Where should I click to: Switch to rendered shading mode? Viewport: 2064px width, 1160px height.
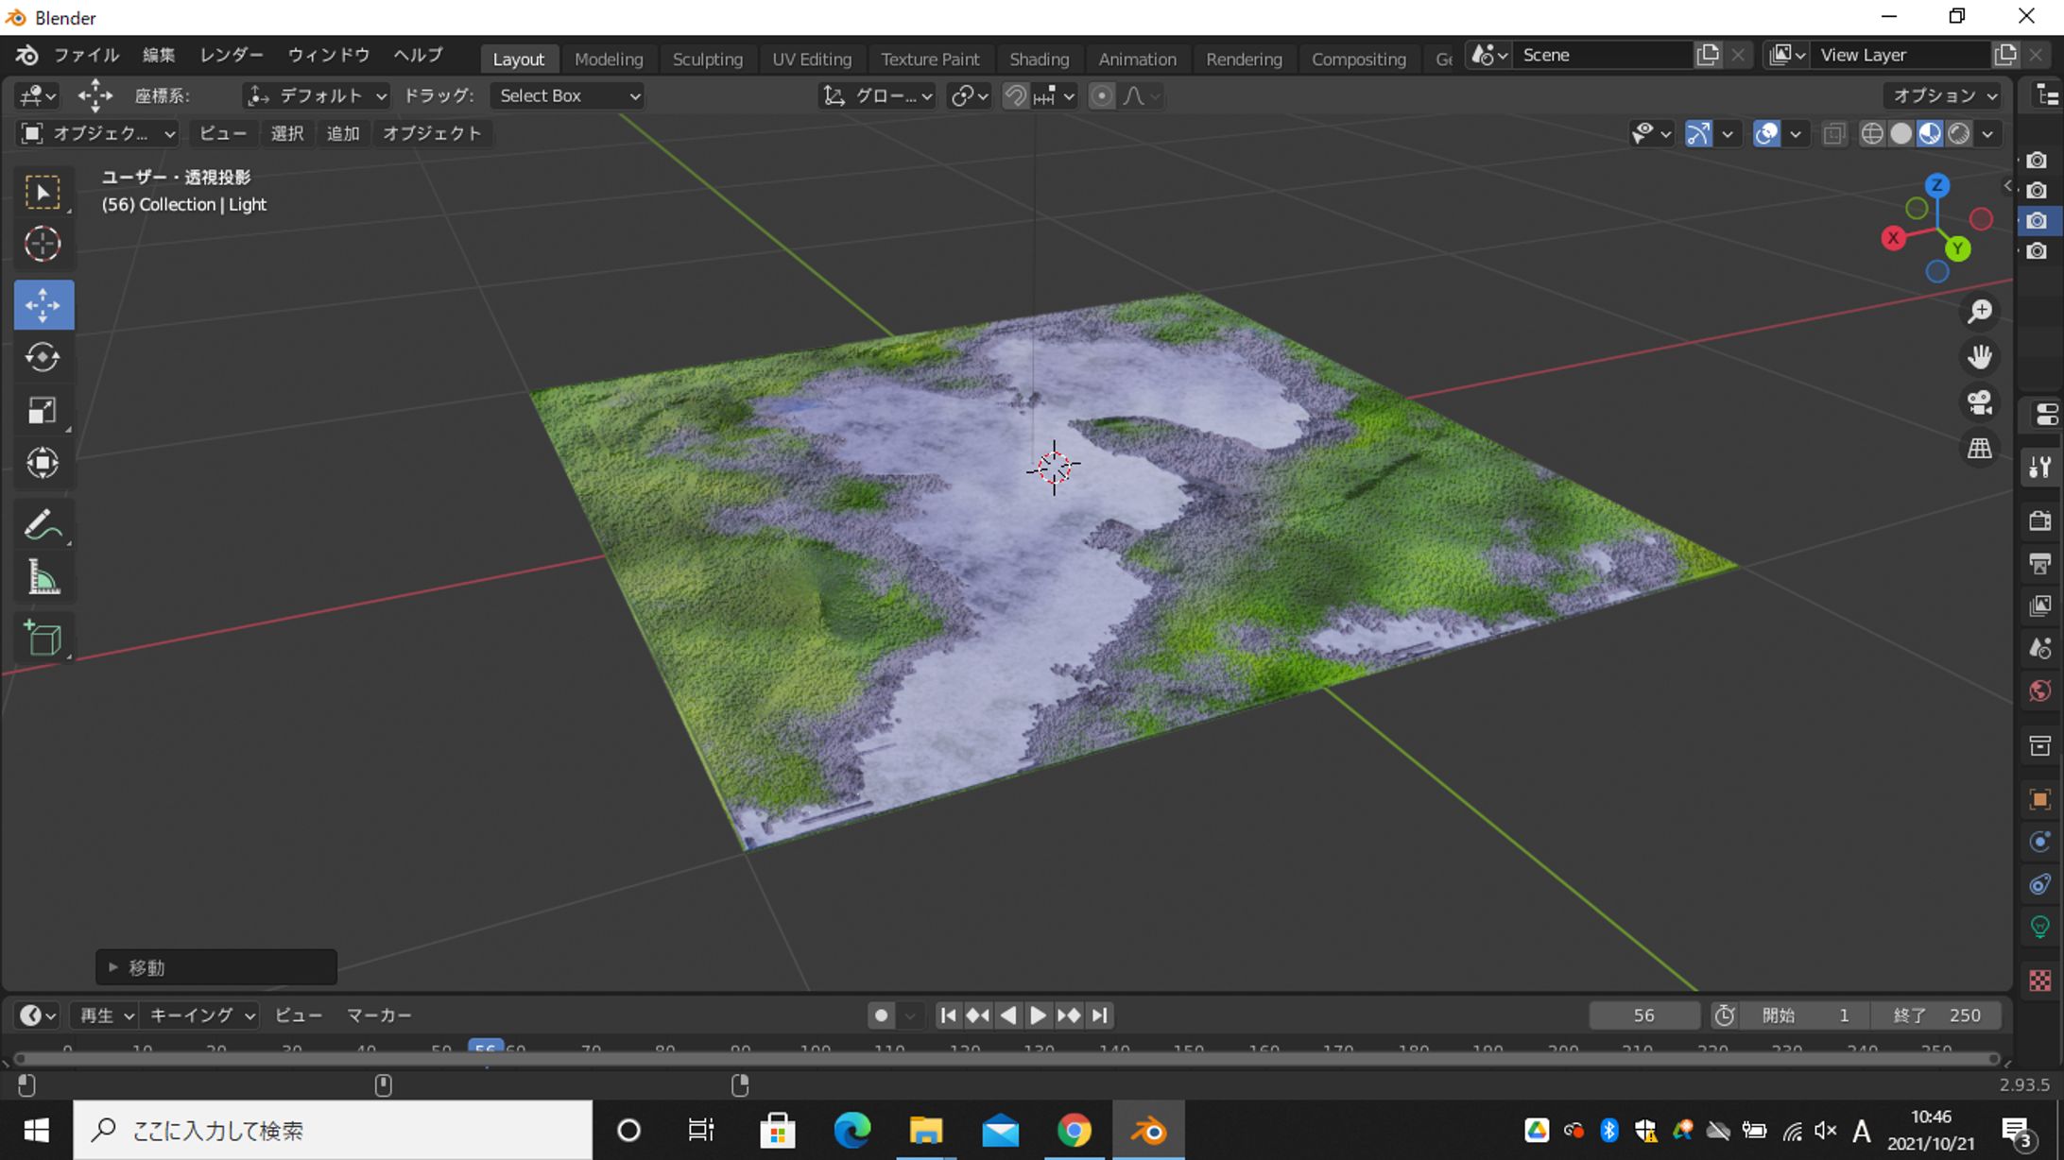(x=1959, y=133)
